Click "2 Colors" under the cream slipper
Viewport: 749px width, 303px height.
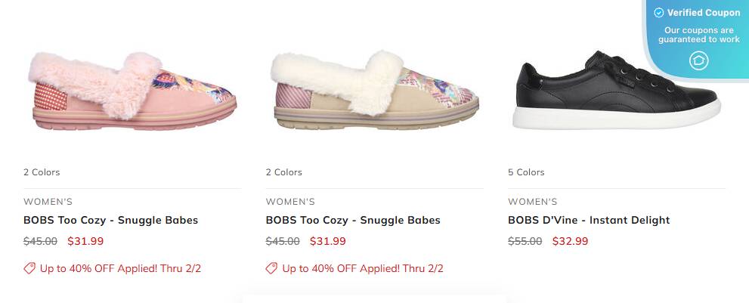coord(284,172)
